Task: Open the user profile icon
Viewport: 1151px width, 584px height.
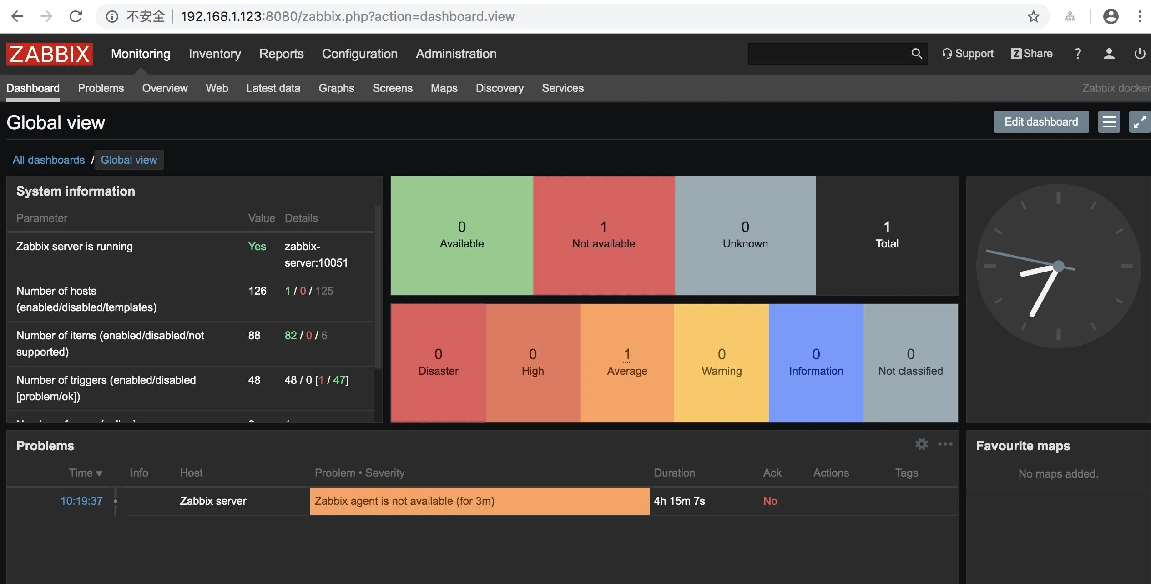Action: tap(1109, 54)
